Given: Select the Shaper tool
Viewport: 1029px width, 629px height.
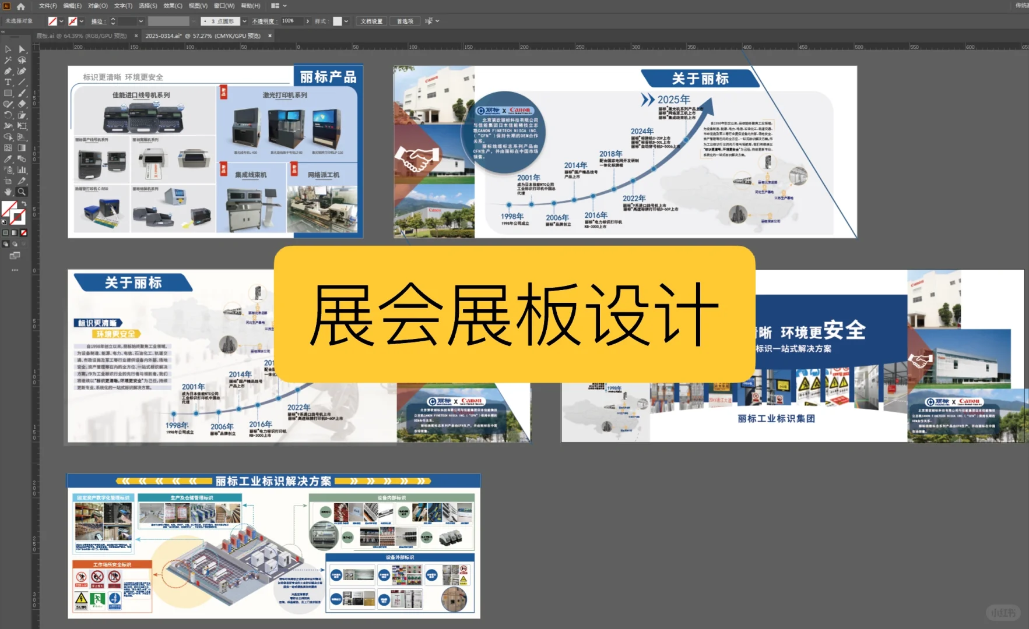Looking at the screenshot, I should (8, 104).
